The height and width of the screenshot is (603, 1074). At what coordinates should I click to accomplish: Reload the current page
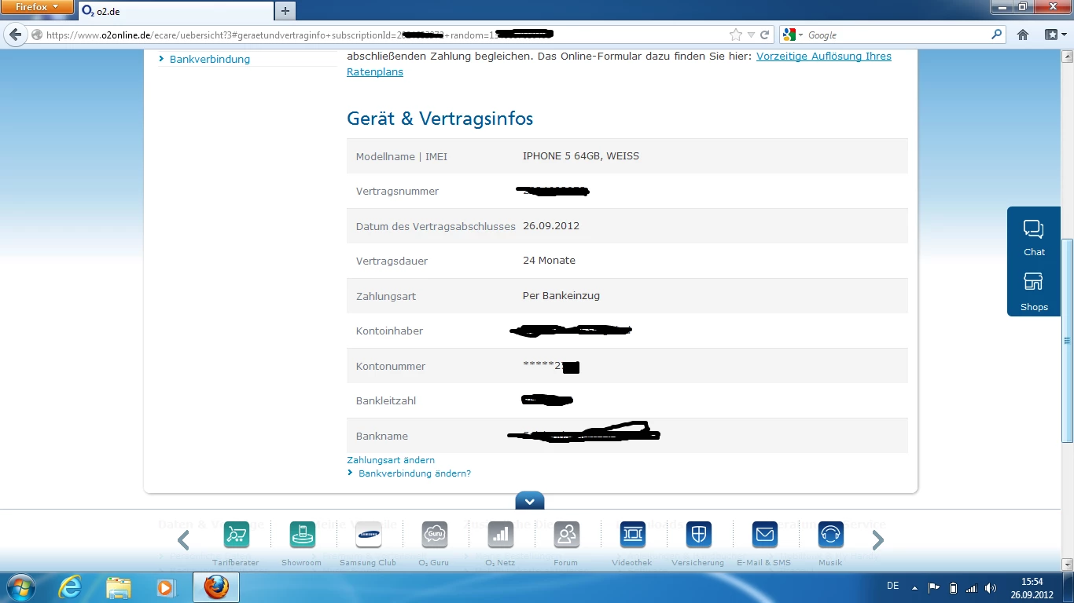click(x=764, y=35)
